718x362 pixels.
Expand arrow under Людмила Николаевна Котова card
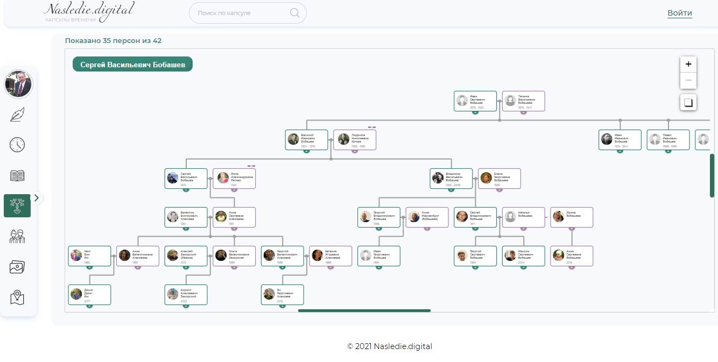pos(355,151)
